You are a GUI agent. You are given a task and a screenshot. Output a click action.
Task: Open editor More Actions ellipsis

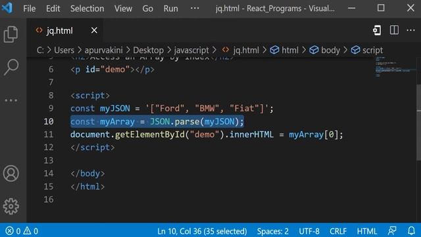pos(410,30)
